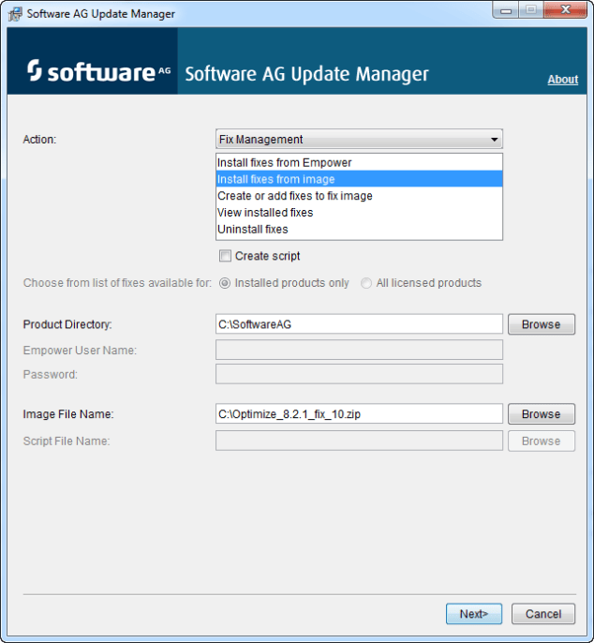Image resolution: width=594 pixels, height=643 pixels.
Task: Choose All licensed products radio button
Action: point(366,283)
